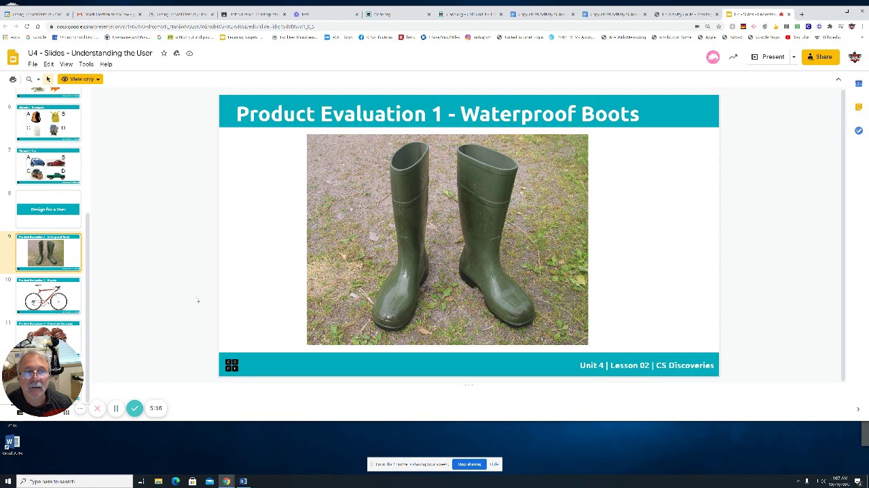Cancel the recording with X button

coord(97,409)
